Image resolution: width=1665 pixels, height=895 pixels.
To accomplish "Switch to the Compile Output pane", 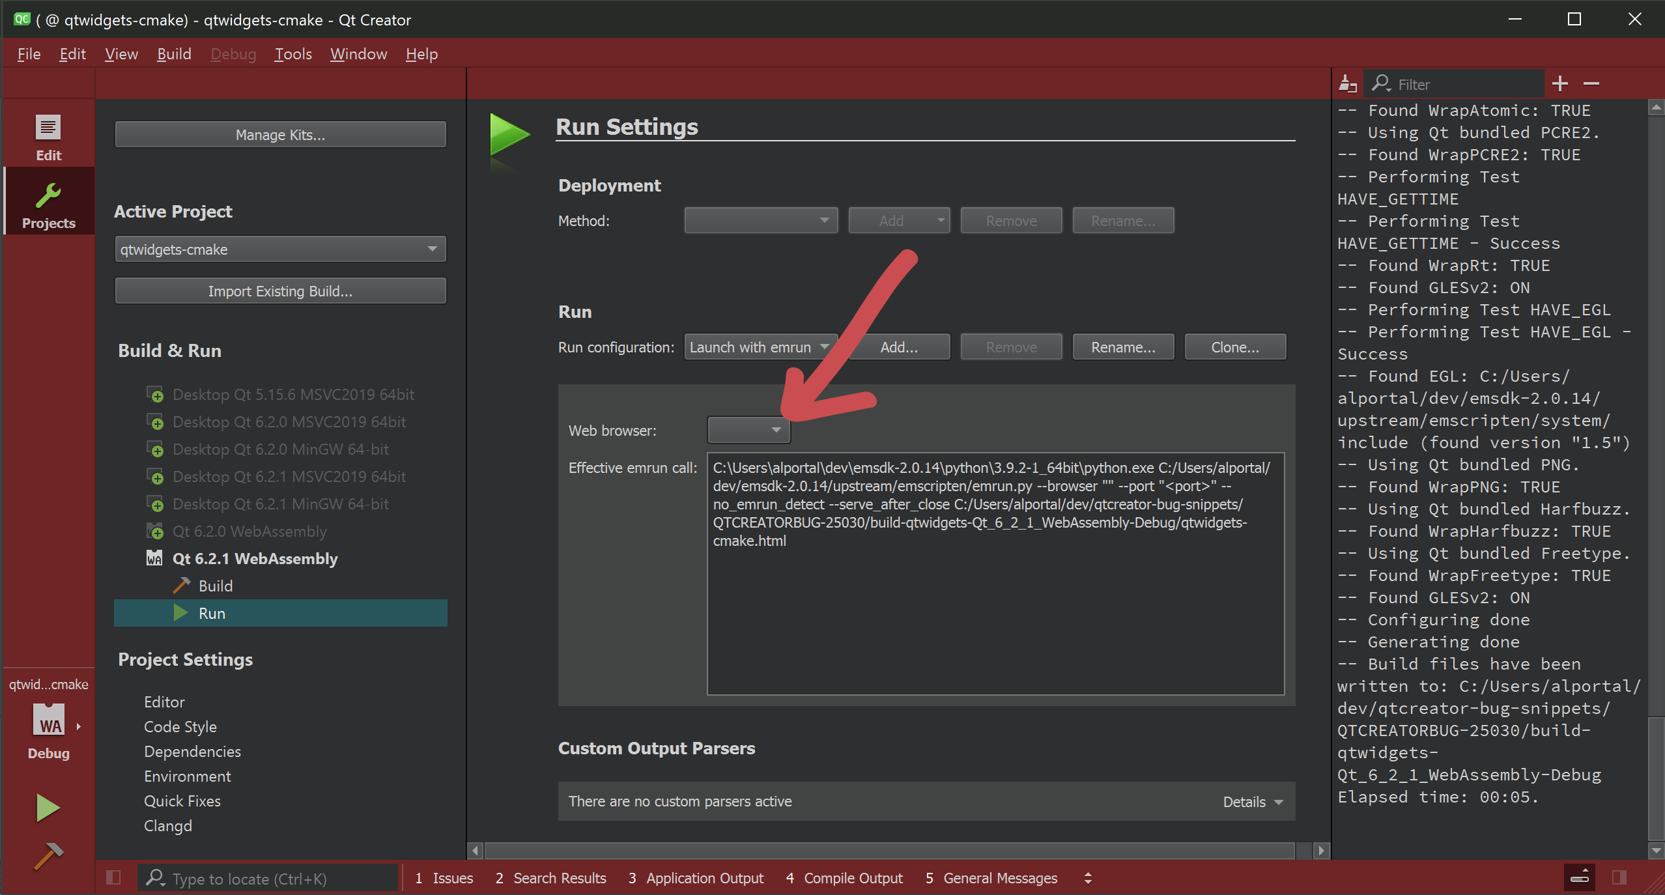I will (844, 878).
